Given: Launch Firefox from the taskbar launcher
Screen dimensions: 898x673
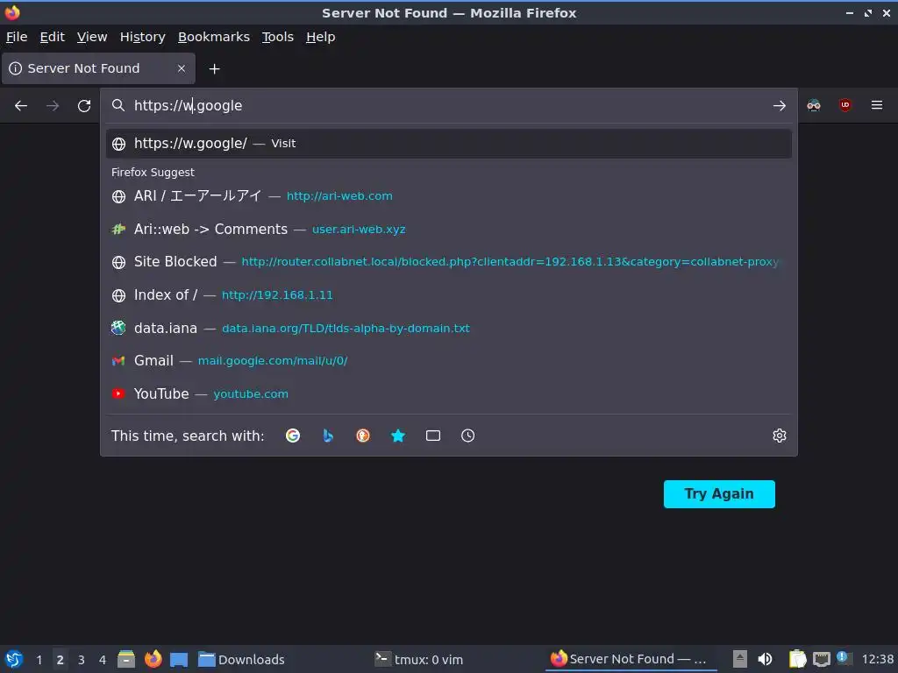Looking at the screenshot, I should pyautogui.click(x=153, y=659).
